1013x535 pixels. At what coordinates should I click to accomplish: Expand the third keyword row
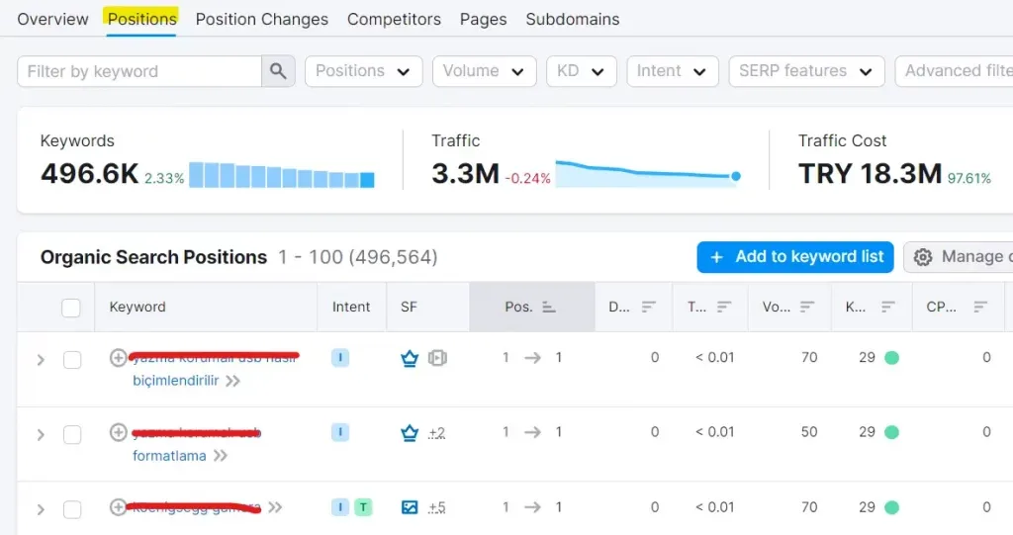(x=41, y=510)
